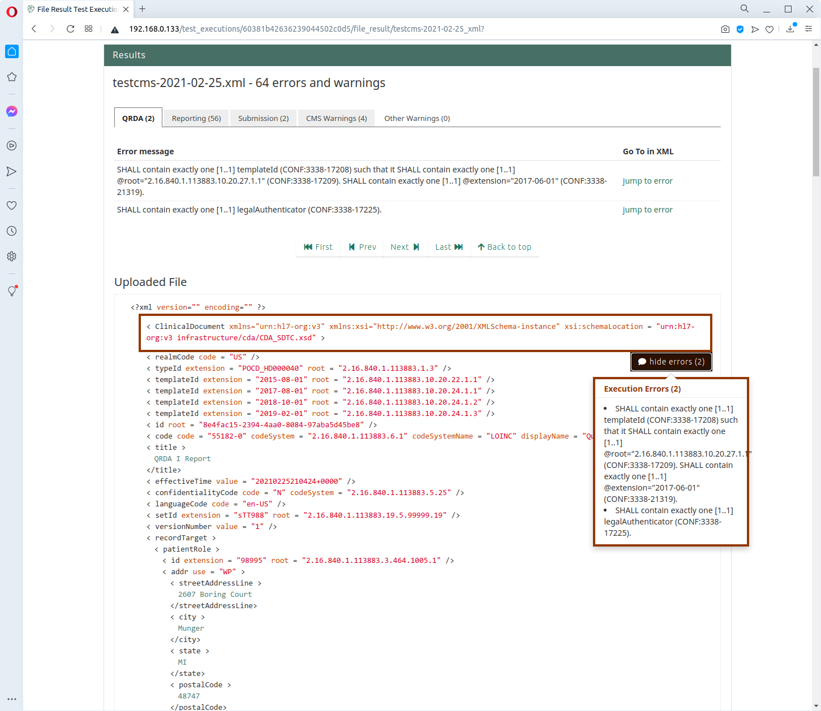Toggle hide errors (2) button
This screenshot has height=711, width=821.
[x=671, y=362]
